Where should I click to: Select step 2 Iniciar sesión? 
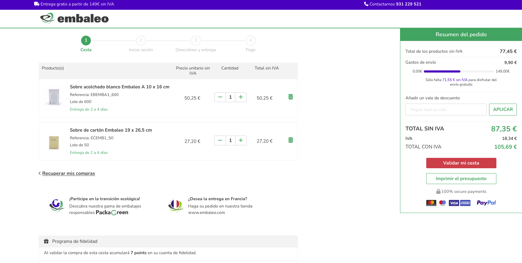[x=141, y=44]
